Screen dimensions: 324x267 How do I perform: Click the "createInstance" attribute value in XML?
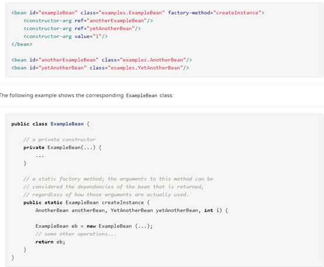237,13
